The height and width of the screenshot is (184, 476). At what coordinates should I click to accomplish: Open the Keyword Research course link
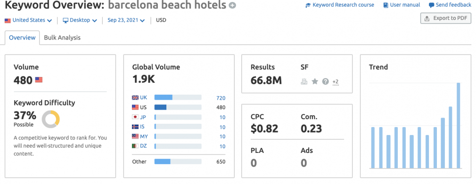tap(343, 5)
